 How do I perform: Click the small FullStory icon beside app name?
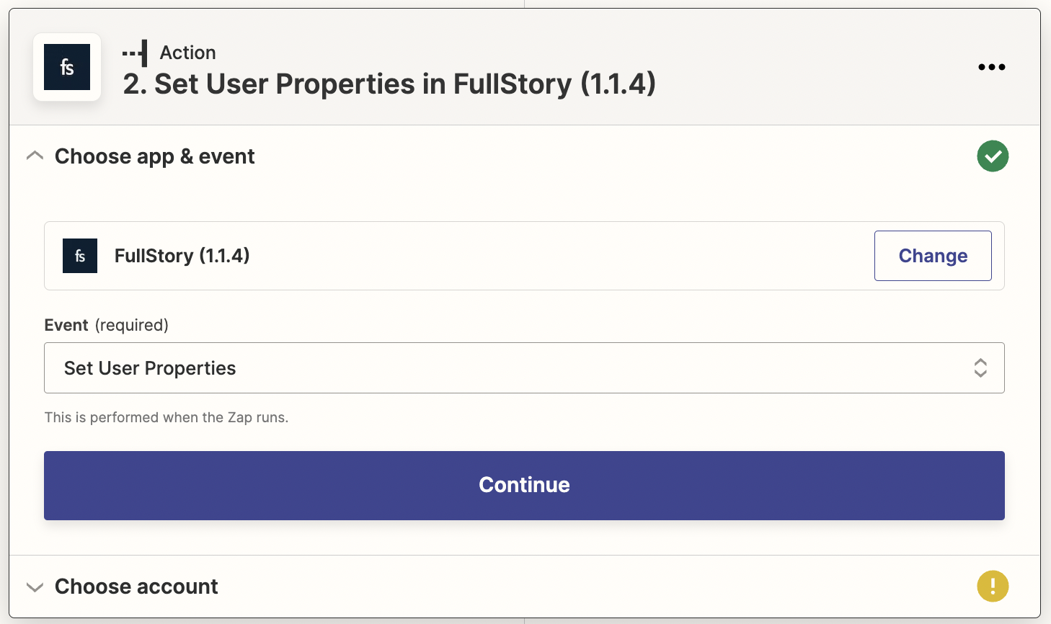(80, 256)
